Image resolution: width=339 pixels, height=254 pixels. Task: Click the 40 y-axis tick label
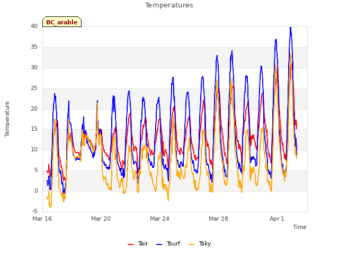coord(34,26)
